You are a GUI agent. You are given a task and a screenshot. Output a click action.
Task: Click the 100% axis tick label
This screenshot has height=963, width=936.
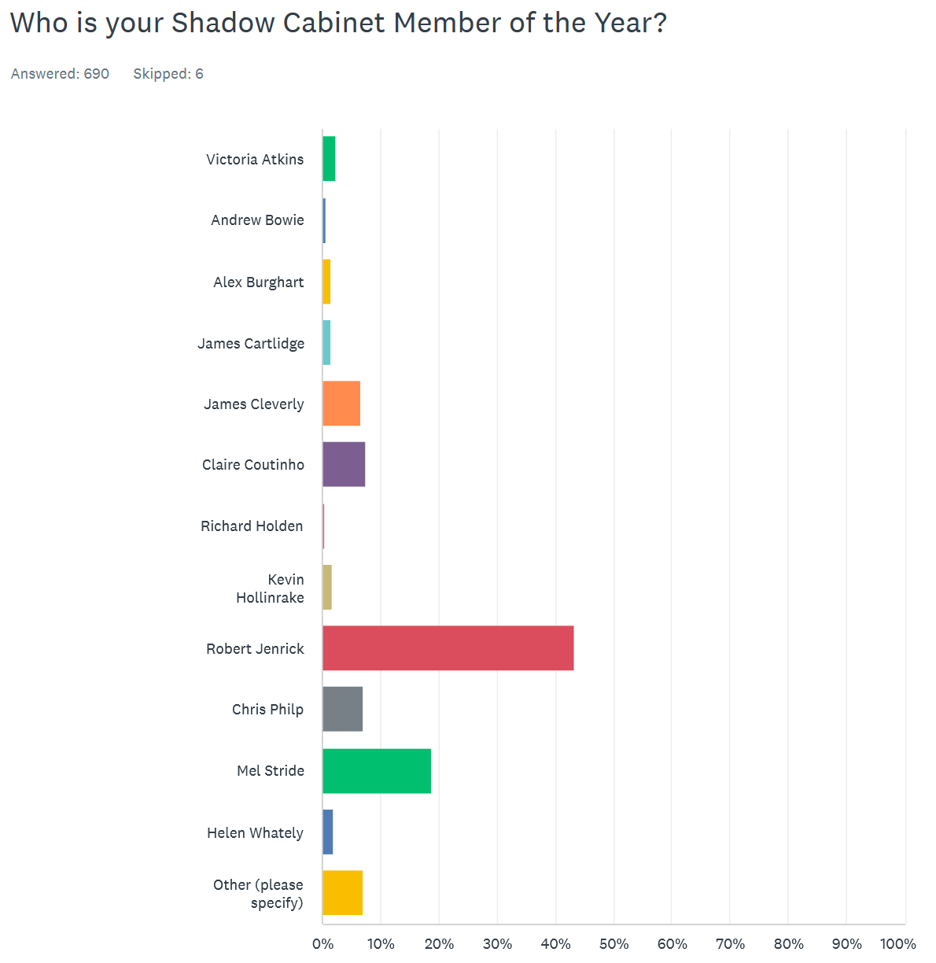(898, 944)
